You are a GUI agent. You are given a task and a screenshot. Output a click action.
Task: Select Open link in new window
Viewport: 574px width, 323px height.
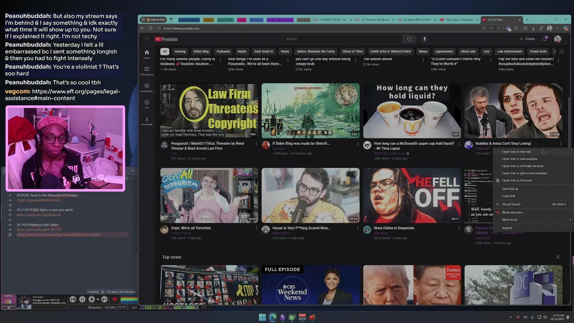coord(532,159)
